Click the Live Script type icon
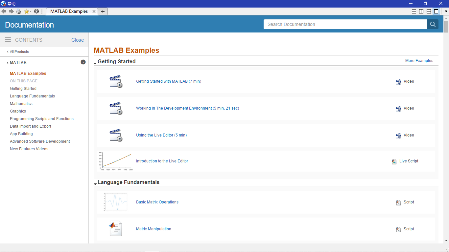This screenshot has width=449, height=252. coord(394,161)
